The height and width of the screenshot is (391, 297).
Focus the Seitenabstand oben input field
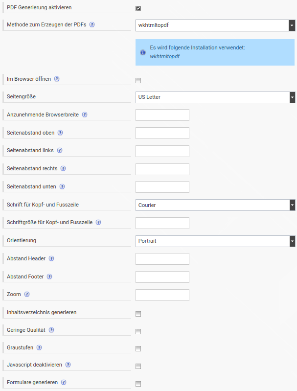point(162,133)
